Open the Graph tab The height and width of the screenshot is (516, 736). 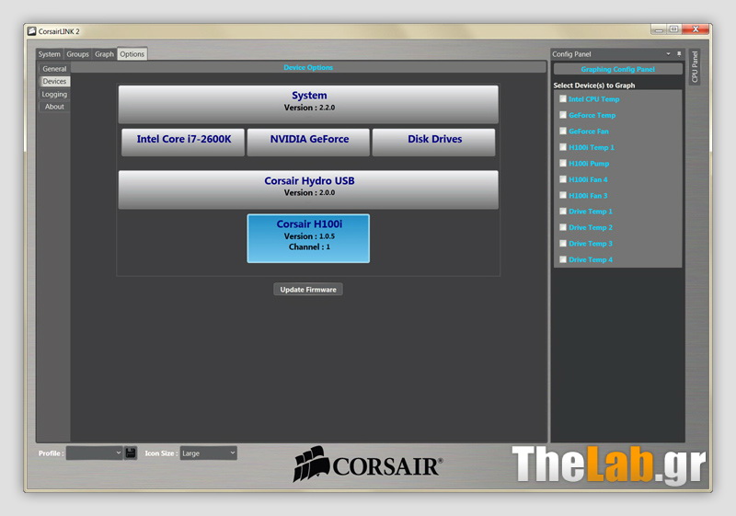[x=104, y=54]
